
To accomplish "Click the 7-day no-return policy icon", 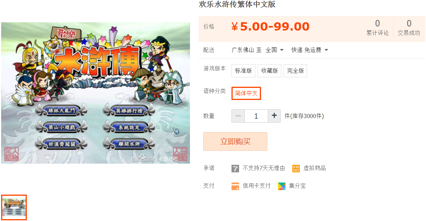I will pos(235,169).
